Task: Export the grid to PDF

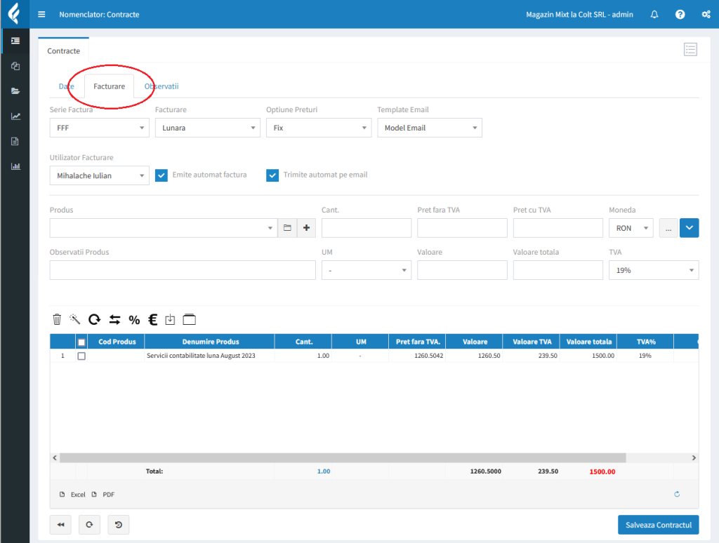Action: (x=103, y=495)
